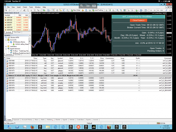Enable chart shift icon
Screen dimensions: 176x132
[132, 10]
